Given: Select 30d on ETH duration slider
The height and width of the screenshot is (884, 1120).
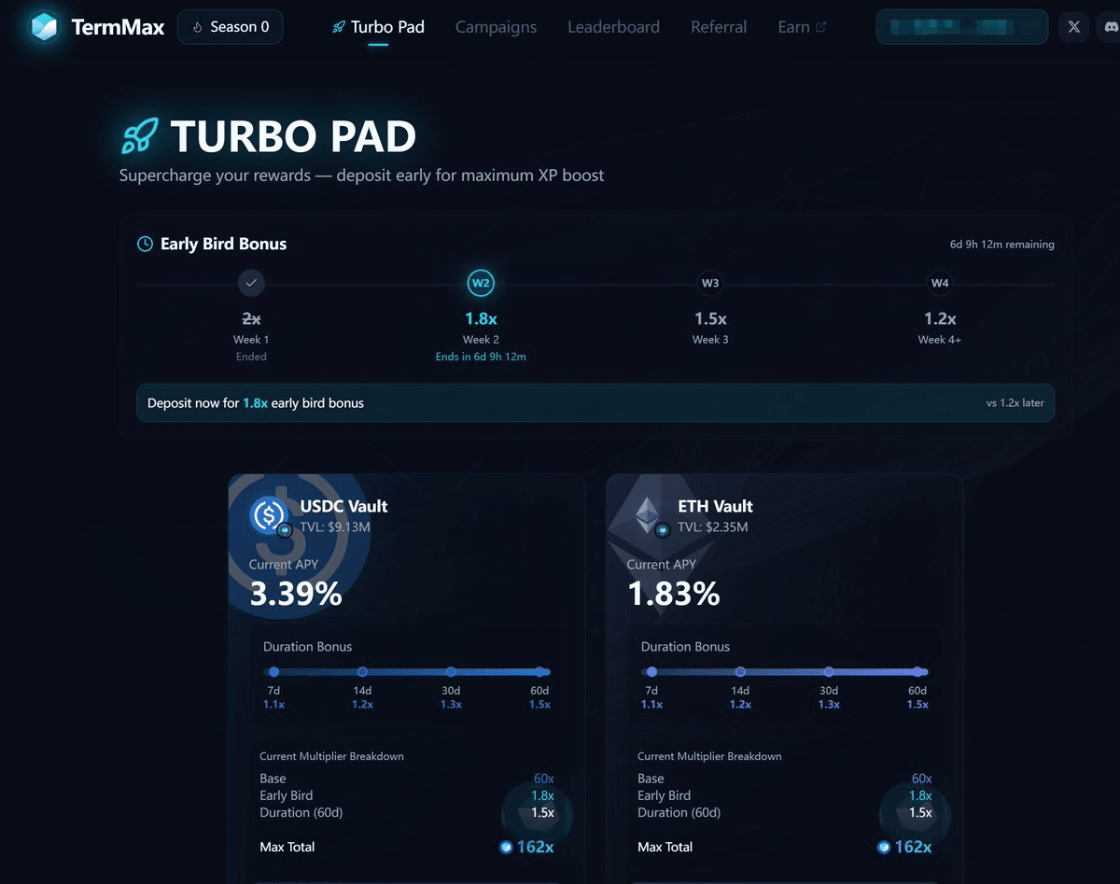Looking at the screenshot, I should tap(829, 672).
